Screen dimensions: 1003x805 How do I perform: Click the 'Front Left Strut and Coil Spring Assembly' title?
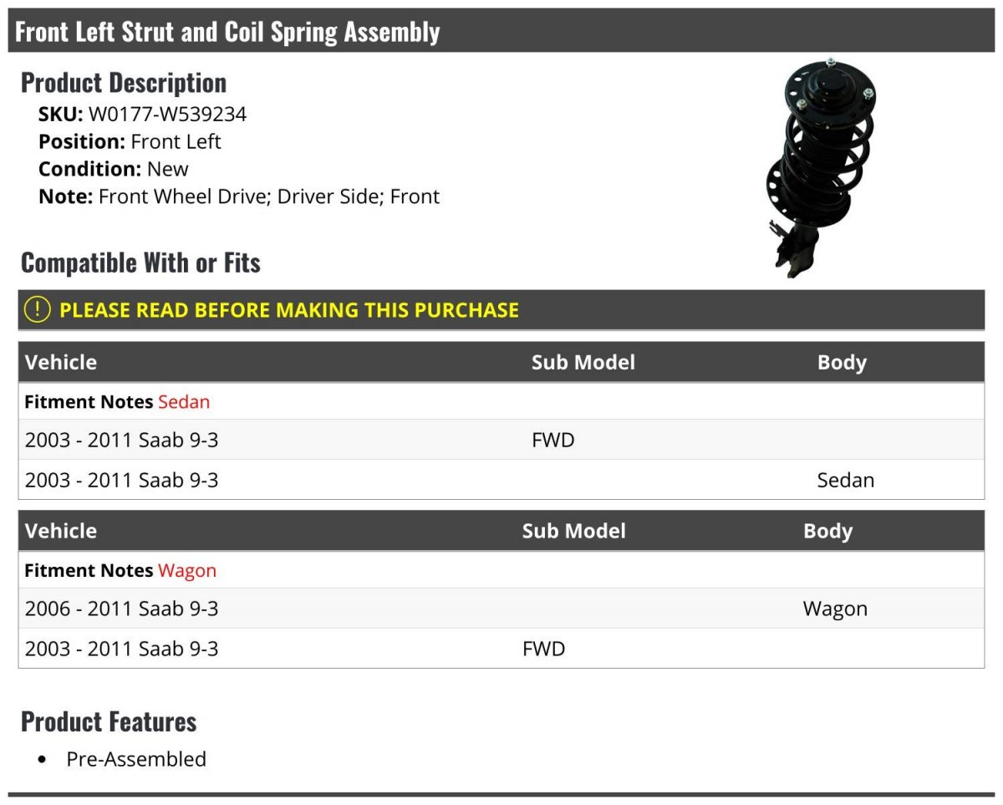tap(227, 32)
